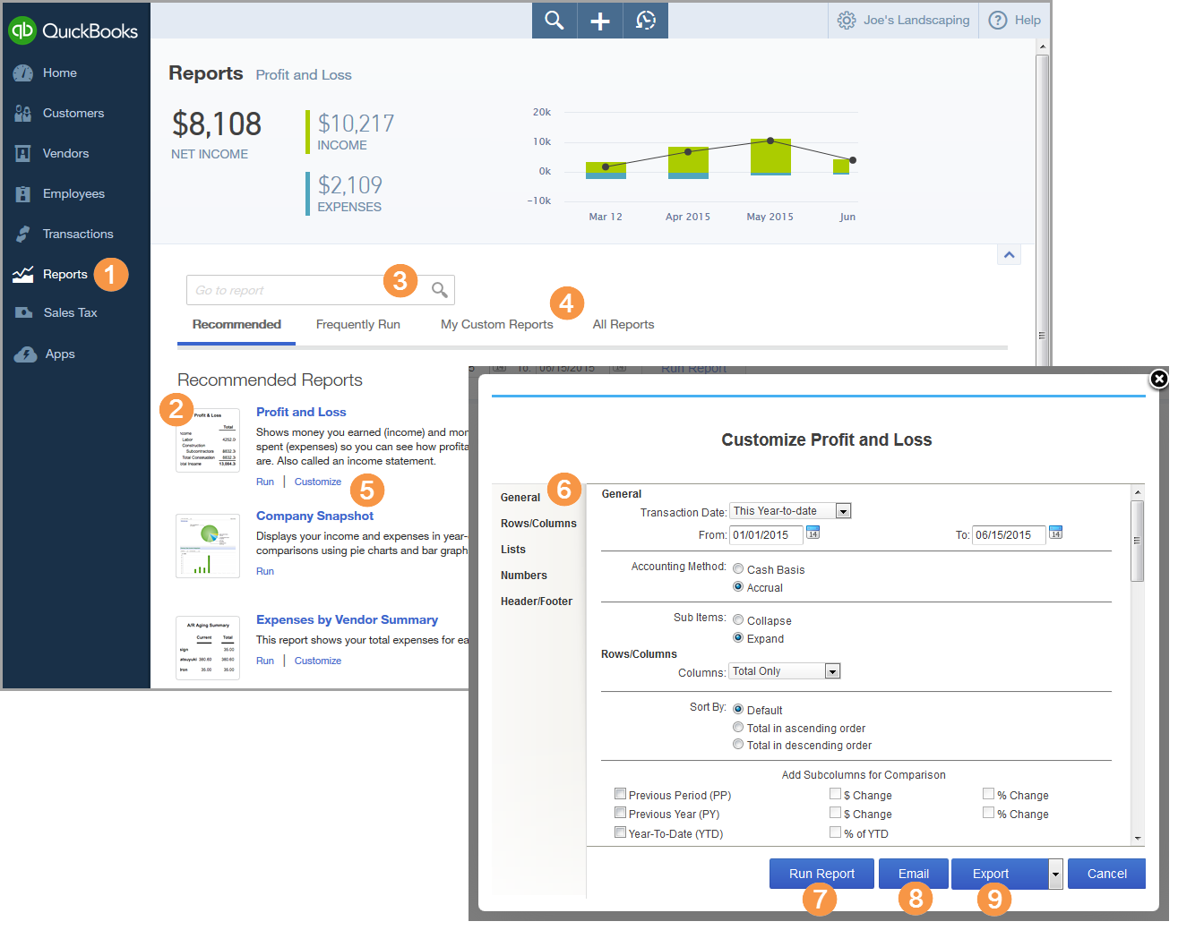Open Columns Total Only dropdown

pos(832,671)
